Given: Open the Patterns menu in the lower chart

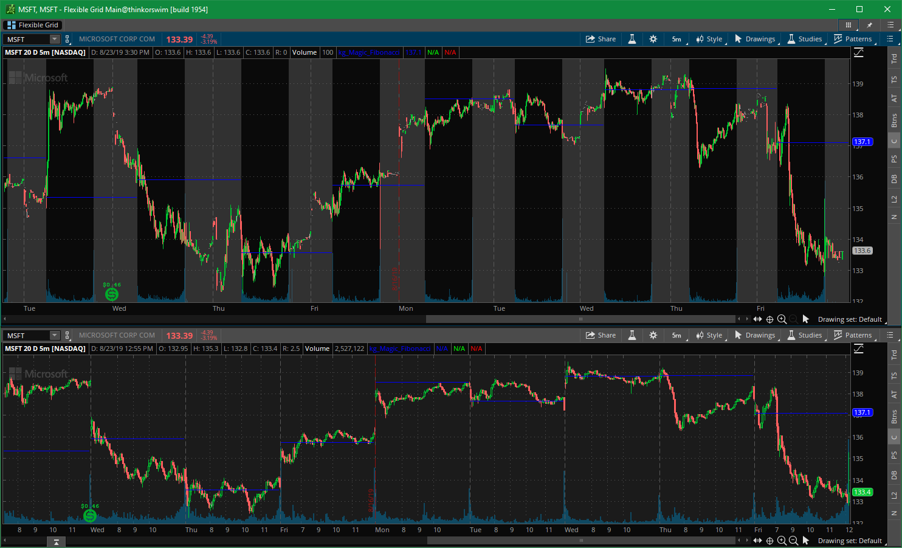Looking at the screenshot, I should click(x=853, y=335).
